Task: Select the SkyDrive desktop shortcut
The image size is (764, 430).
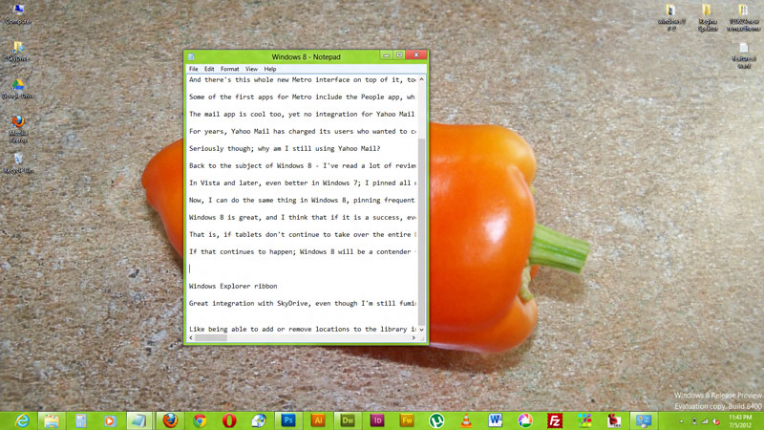Action: [x=18, y=52]
